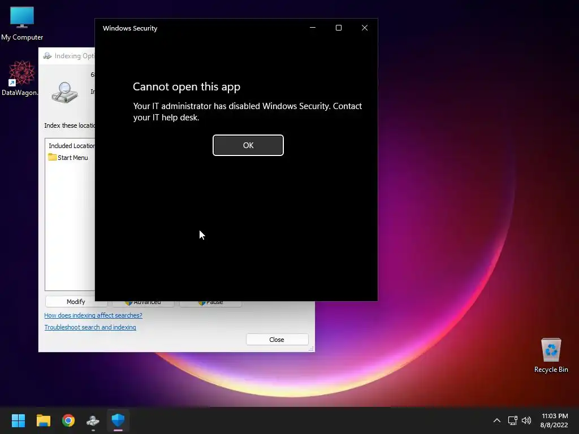Open the DataWagon desktop shortcut
Screen dimensions: 579x434
pyautogui.click(x=20, y=78)
